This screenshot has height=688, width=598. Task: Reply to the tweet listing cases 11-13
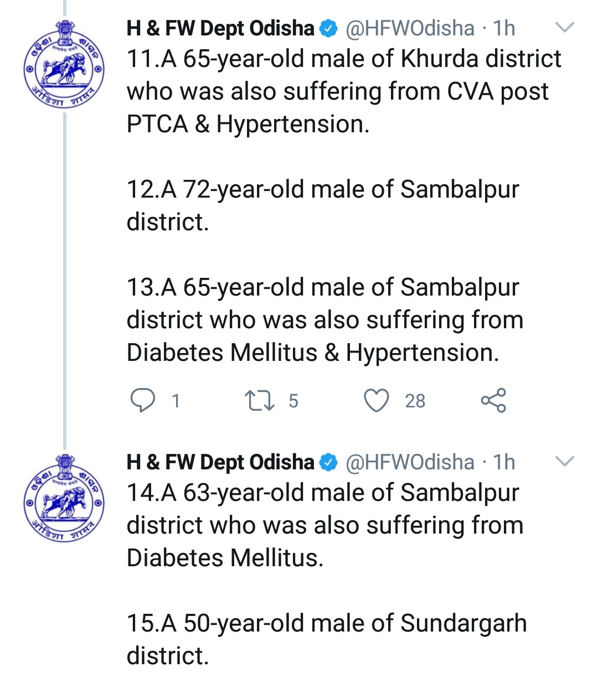coord(142,400)
